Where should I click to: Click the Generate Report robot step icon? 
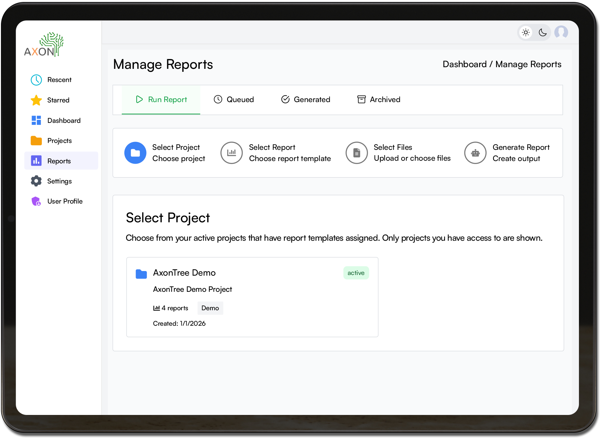pos(475,153)
